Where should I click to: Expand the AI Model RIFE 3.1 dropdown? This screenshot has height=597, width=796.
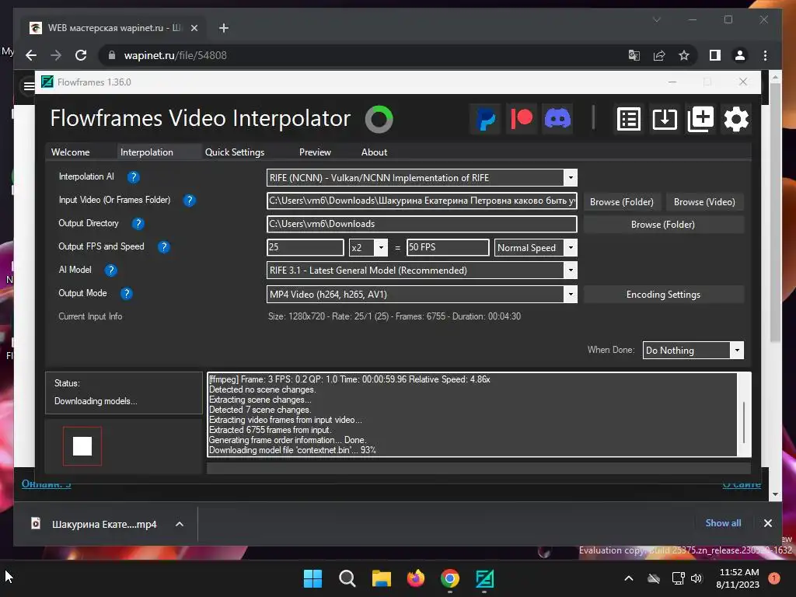tap(571, 270)
